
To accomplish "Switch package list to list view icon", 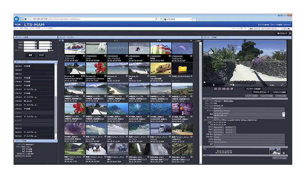I will (60, 41).
